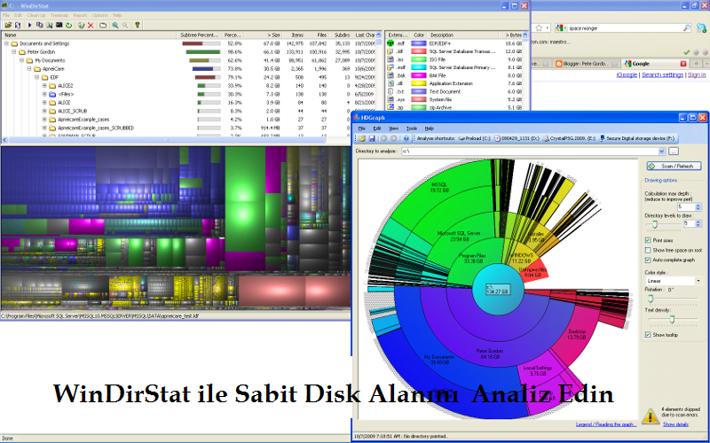Viewport: 710px width, 443px height.
Task: Toggle the Show tooltip checkbox
Action: tap(648, 335)
